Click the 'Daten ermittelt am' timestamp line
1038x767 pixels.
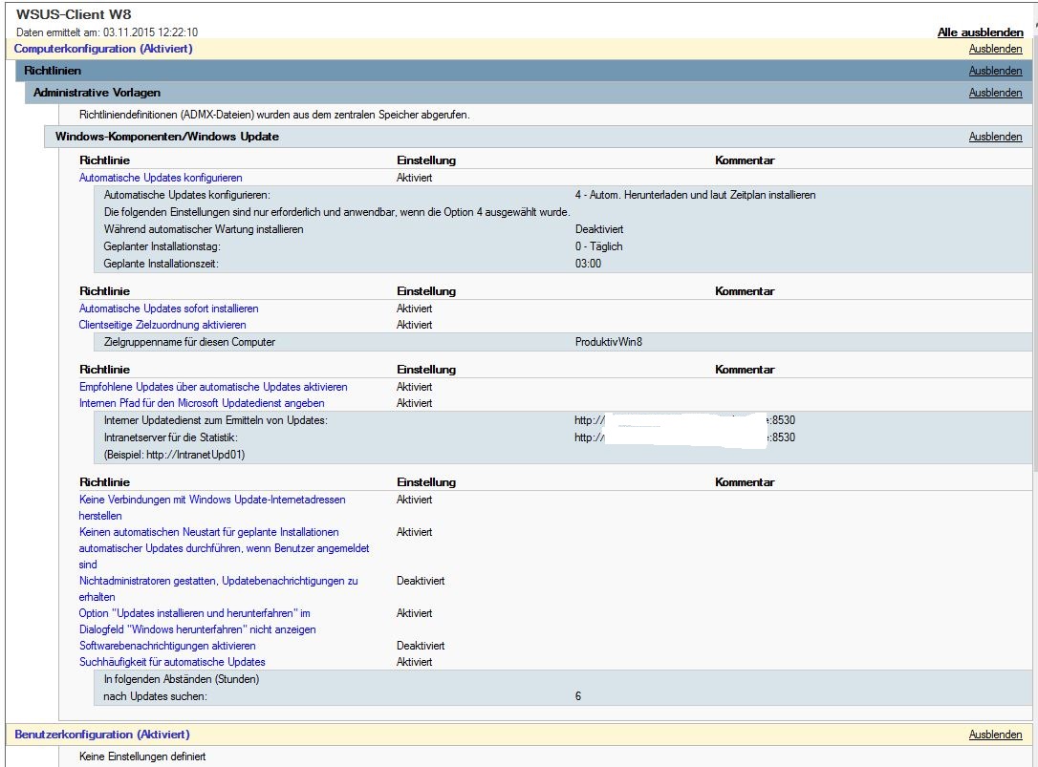click(x=107, y=32)
